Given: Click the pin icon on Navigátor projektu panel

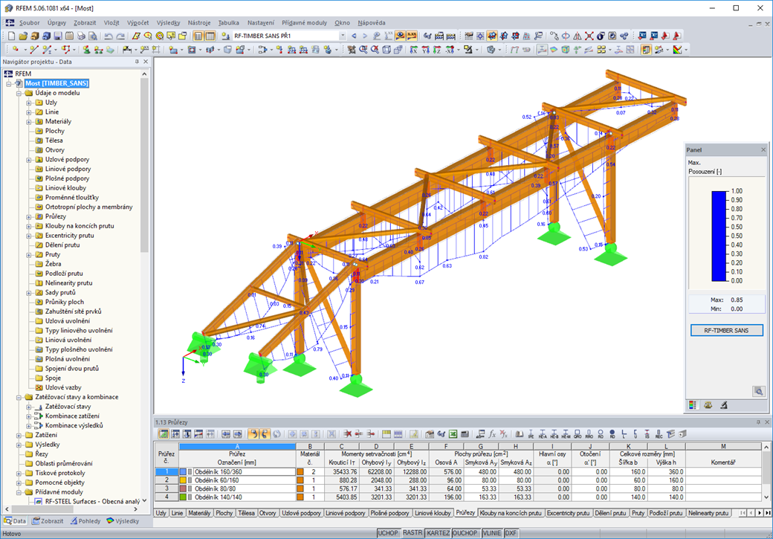Looking at the screenshot, I should (135, 62).
